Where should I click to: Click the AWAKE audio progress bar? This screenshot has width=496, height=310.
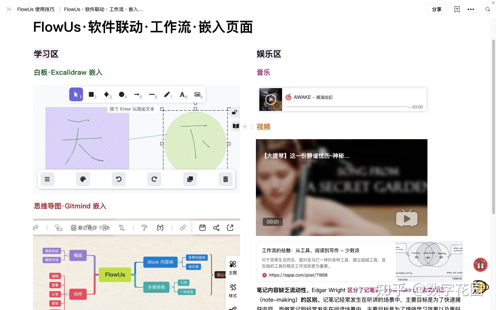tap(347, 107)
